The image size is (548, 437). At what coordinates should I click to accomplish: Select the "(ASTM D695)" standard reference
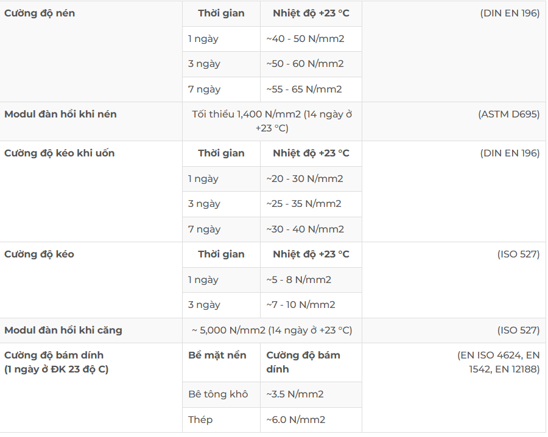click(508, 114)
